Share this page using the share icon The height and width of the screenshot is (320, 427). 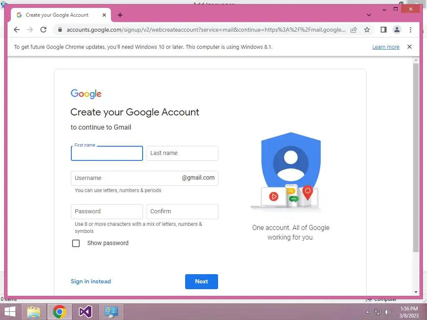[354, 30]
